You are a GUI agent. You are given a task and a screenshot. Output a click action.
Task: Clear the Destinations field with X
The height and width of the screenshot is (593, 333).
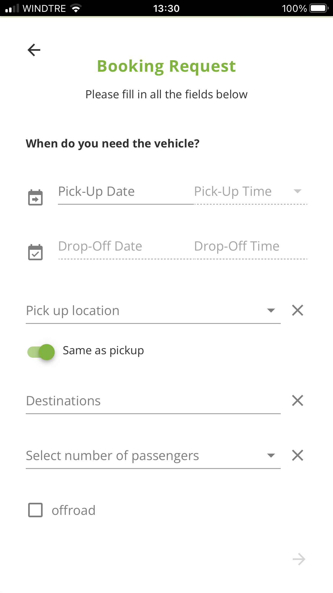coord(298,400)
